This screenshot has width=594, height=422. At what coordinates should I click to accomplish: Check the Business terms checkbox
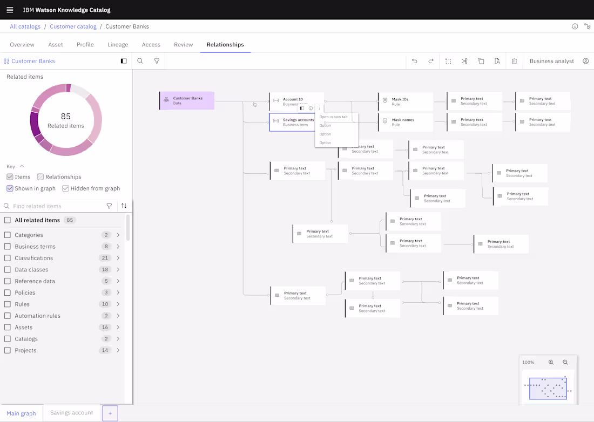(x=7, y=246)
